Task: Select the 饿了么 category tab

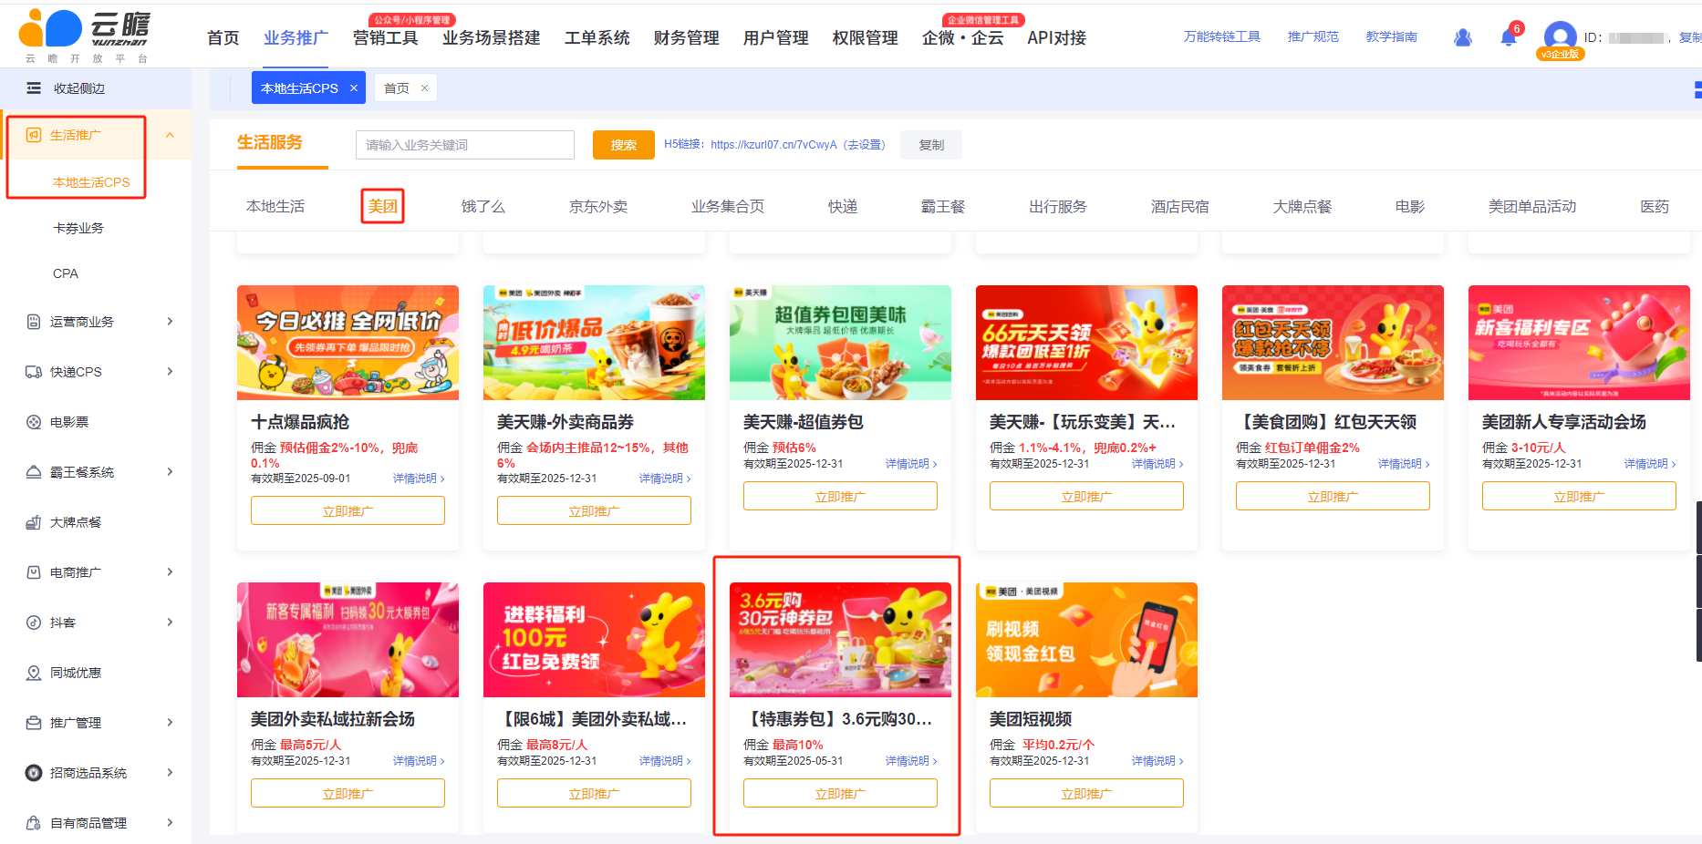Action: (x=483, y=207)
